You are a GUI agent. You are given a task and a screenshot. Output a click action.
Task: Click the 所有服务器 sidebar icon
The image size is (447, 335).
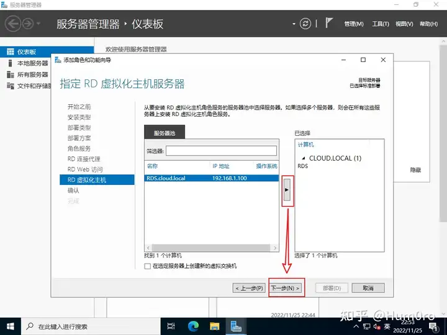tap(11, 74)
